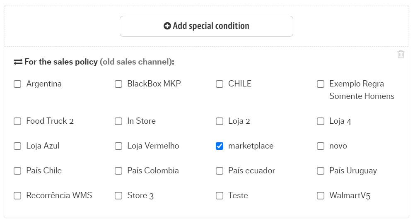
Task: Select the WalmartV5 sales policy
Action: pos(321,196)
